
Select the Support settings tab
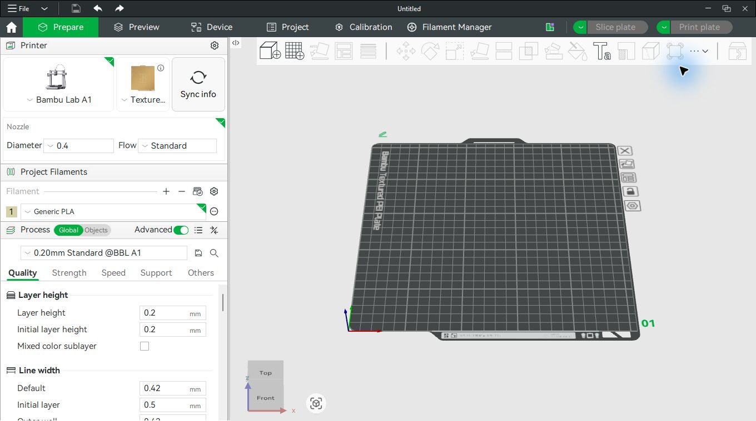[156, 273]
